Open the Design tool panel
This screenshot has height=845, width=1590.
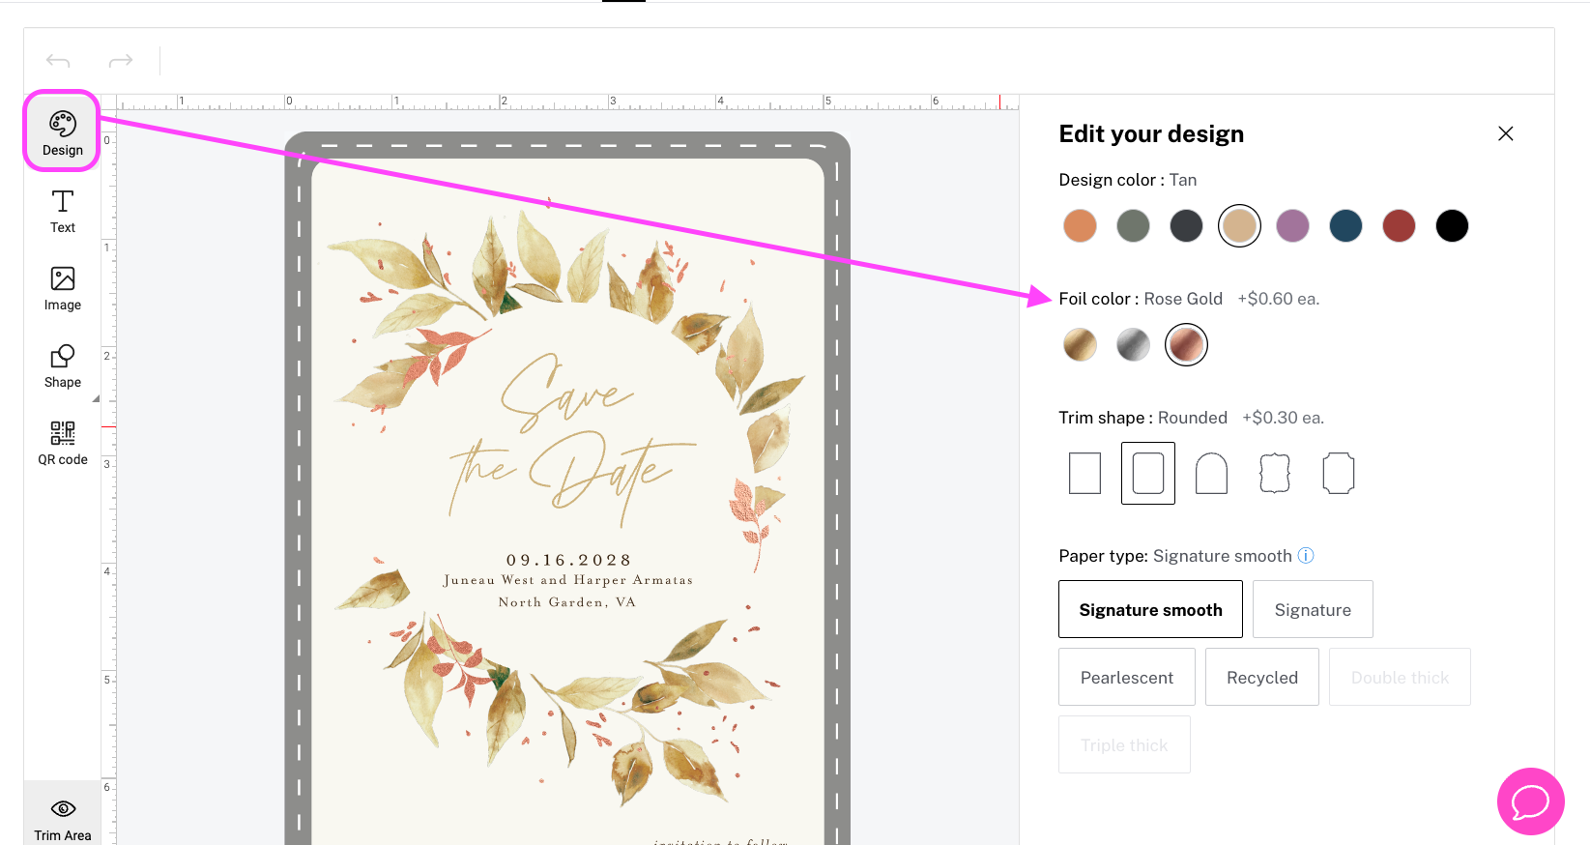point(62,132)
